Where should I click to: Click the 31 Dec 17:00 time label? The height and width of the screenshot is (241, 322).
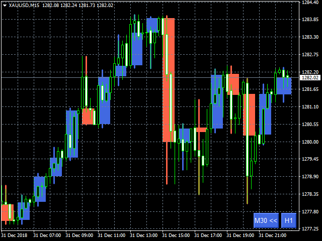208,235
